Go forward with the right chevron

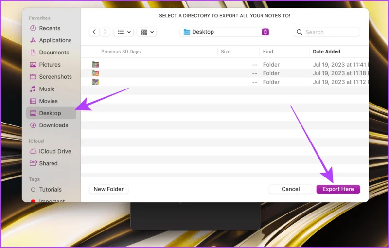(105, 32)
